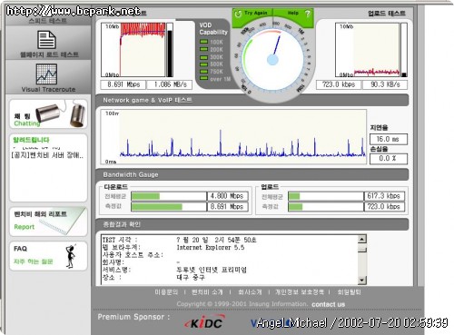
Task: Select the 웹페이지 로드 테스트 label
Action: pos(49,54)
